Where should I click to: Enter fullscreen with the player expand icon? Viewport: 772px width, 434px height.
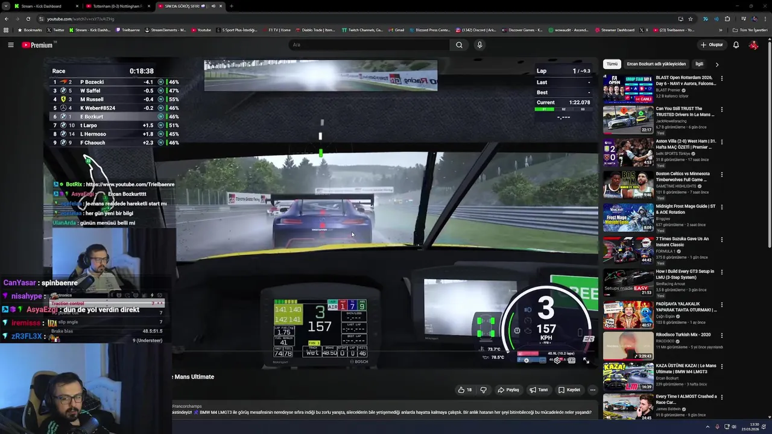[x=586, y=360]
